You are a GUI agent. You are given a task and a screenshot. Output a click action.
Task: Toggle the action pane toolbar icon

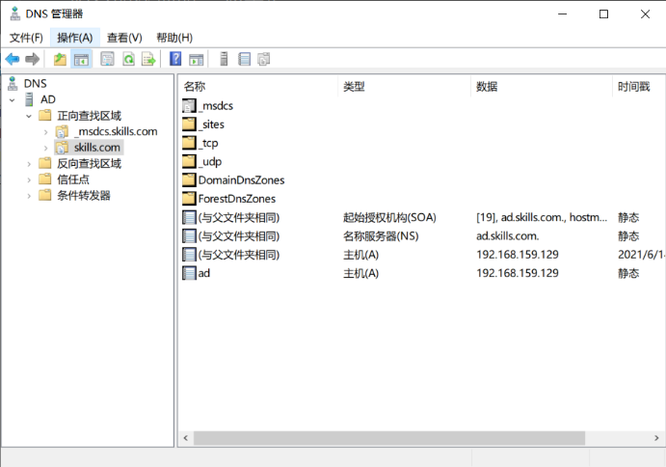(196, 59)
